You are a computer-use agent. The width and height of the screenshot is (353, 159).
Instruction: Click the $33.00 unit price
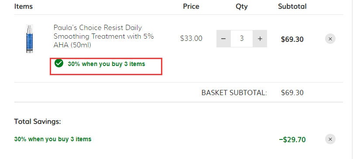click(x=191, y=39)
